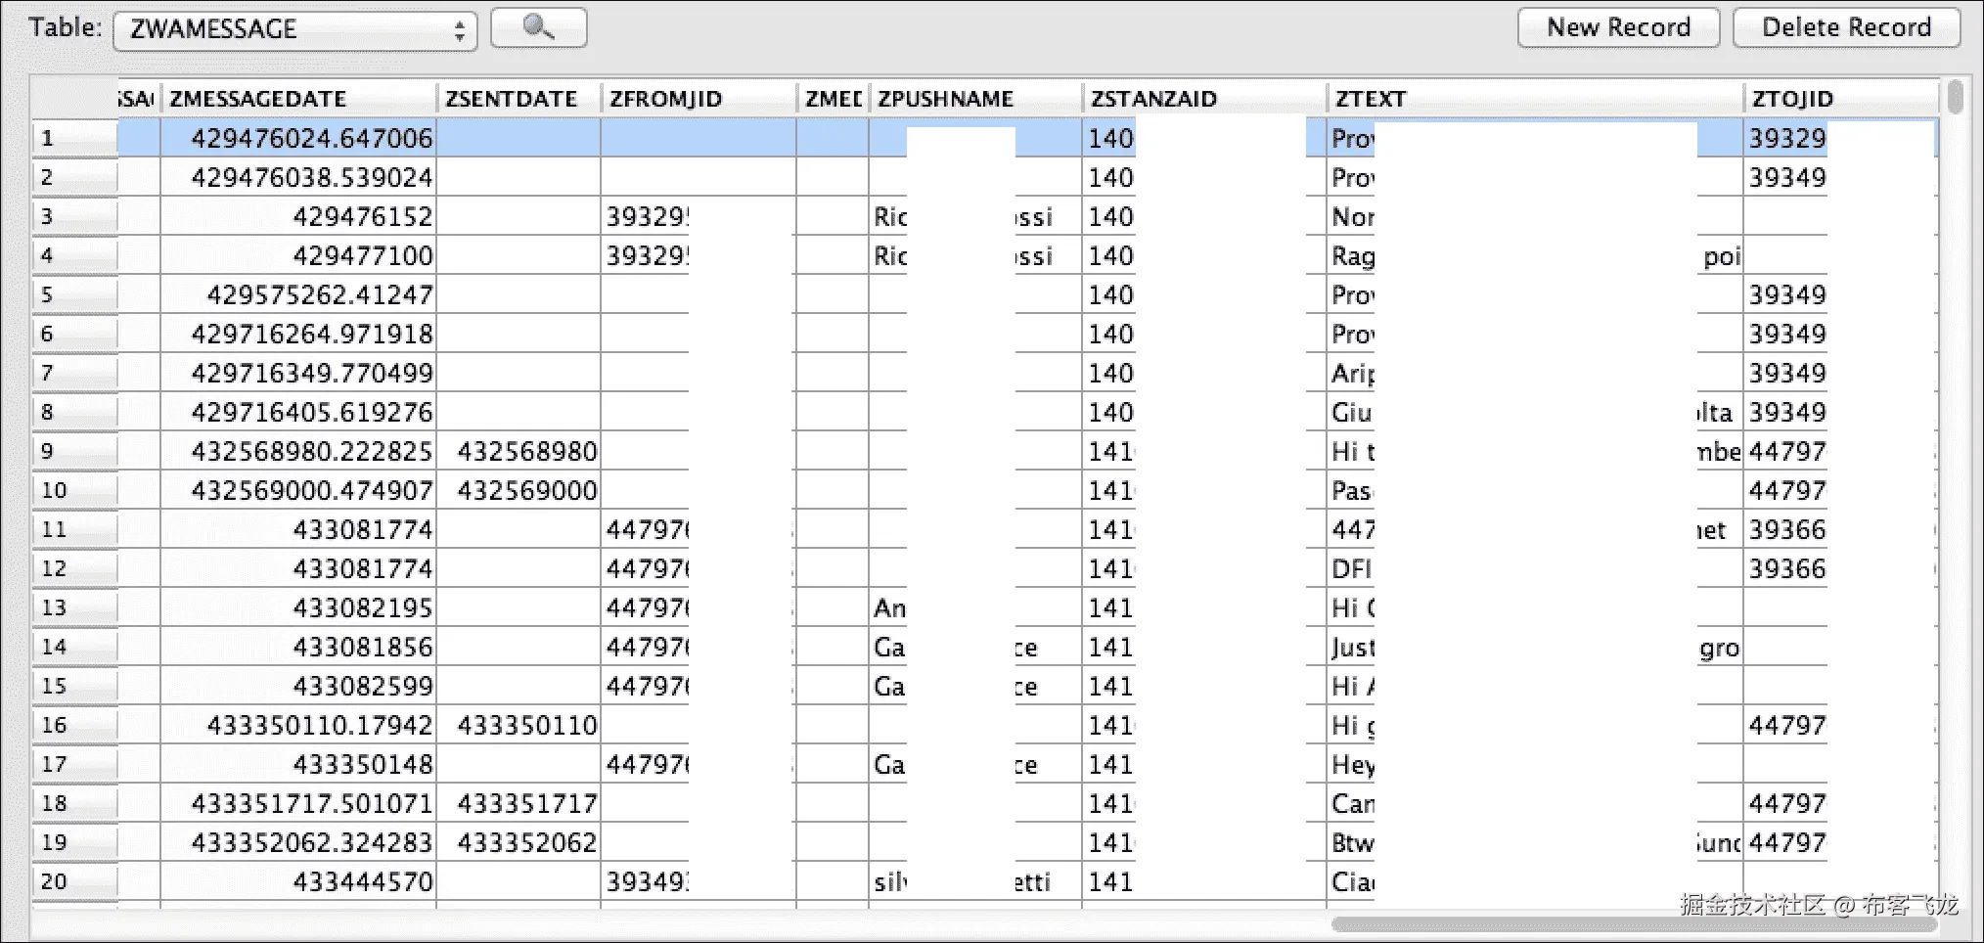Select the ZPUSHNAME column header

point(975,99)
